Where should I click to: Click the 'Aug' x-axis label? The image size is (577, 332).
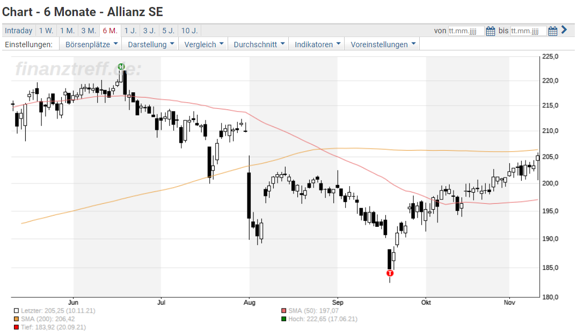pos(250,302)
